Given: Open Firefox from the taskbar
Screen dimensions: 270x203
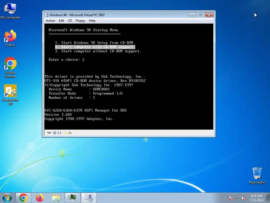Looking at the screenshot, I should coord(40,198).
